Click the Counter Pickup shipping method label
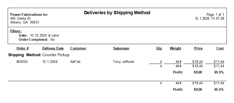 (x=56, y=55)
